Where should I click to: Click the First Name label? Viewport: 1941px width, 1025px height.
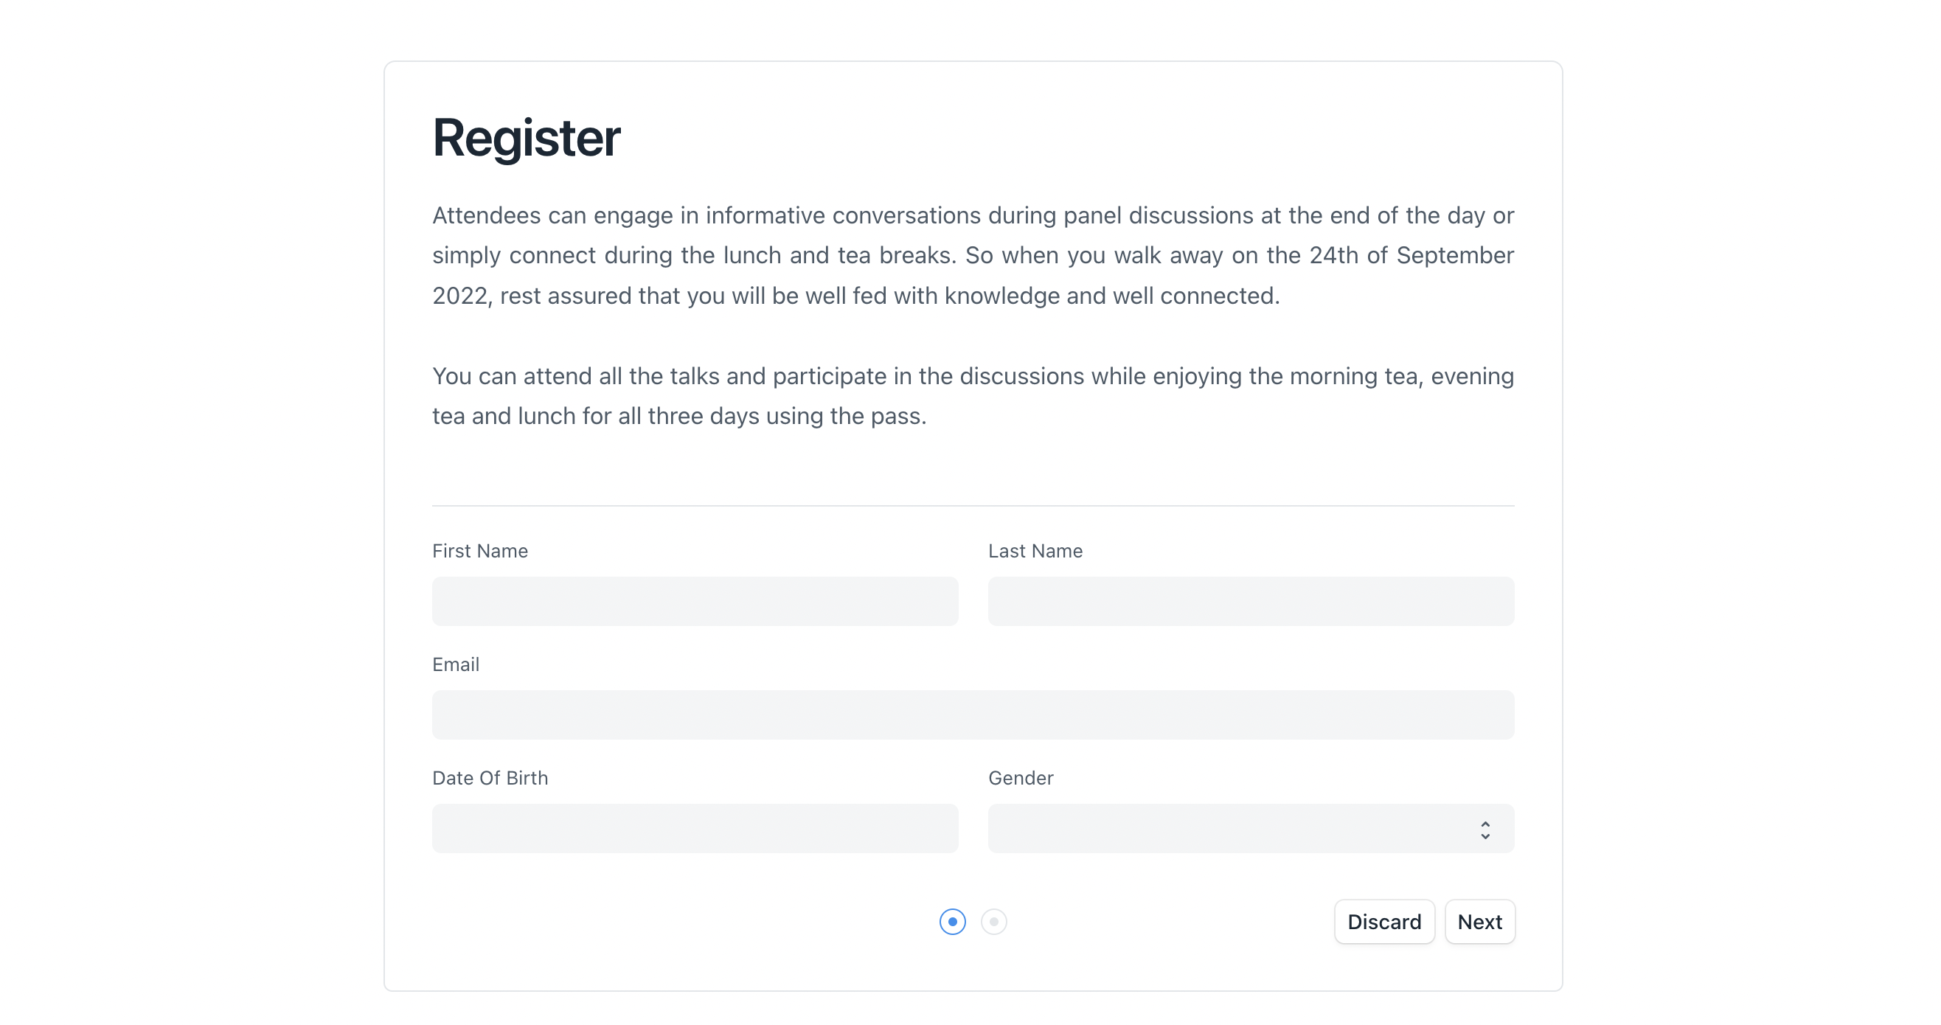(479, 551)
